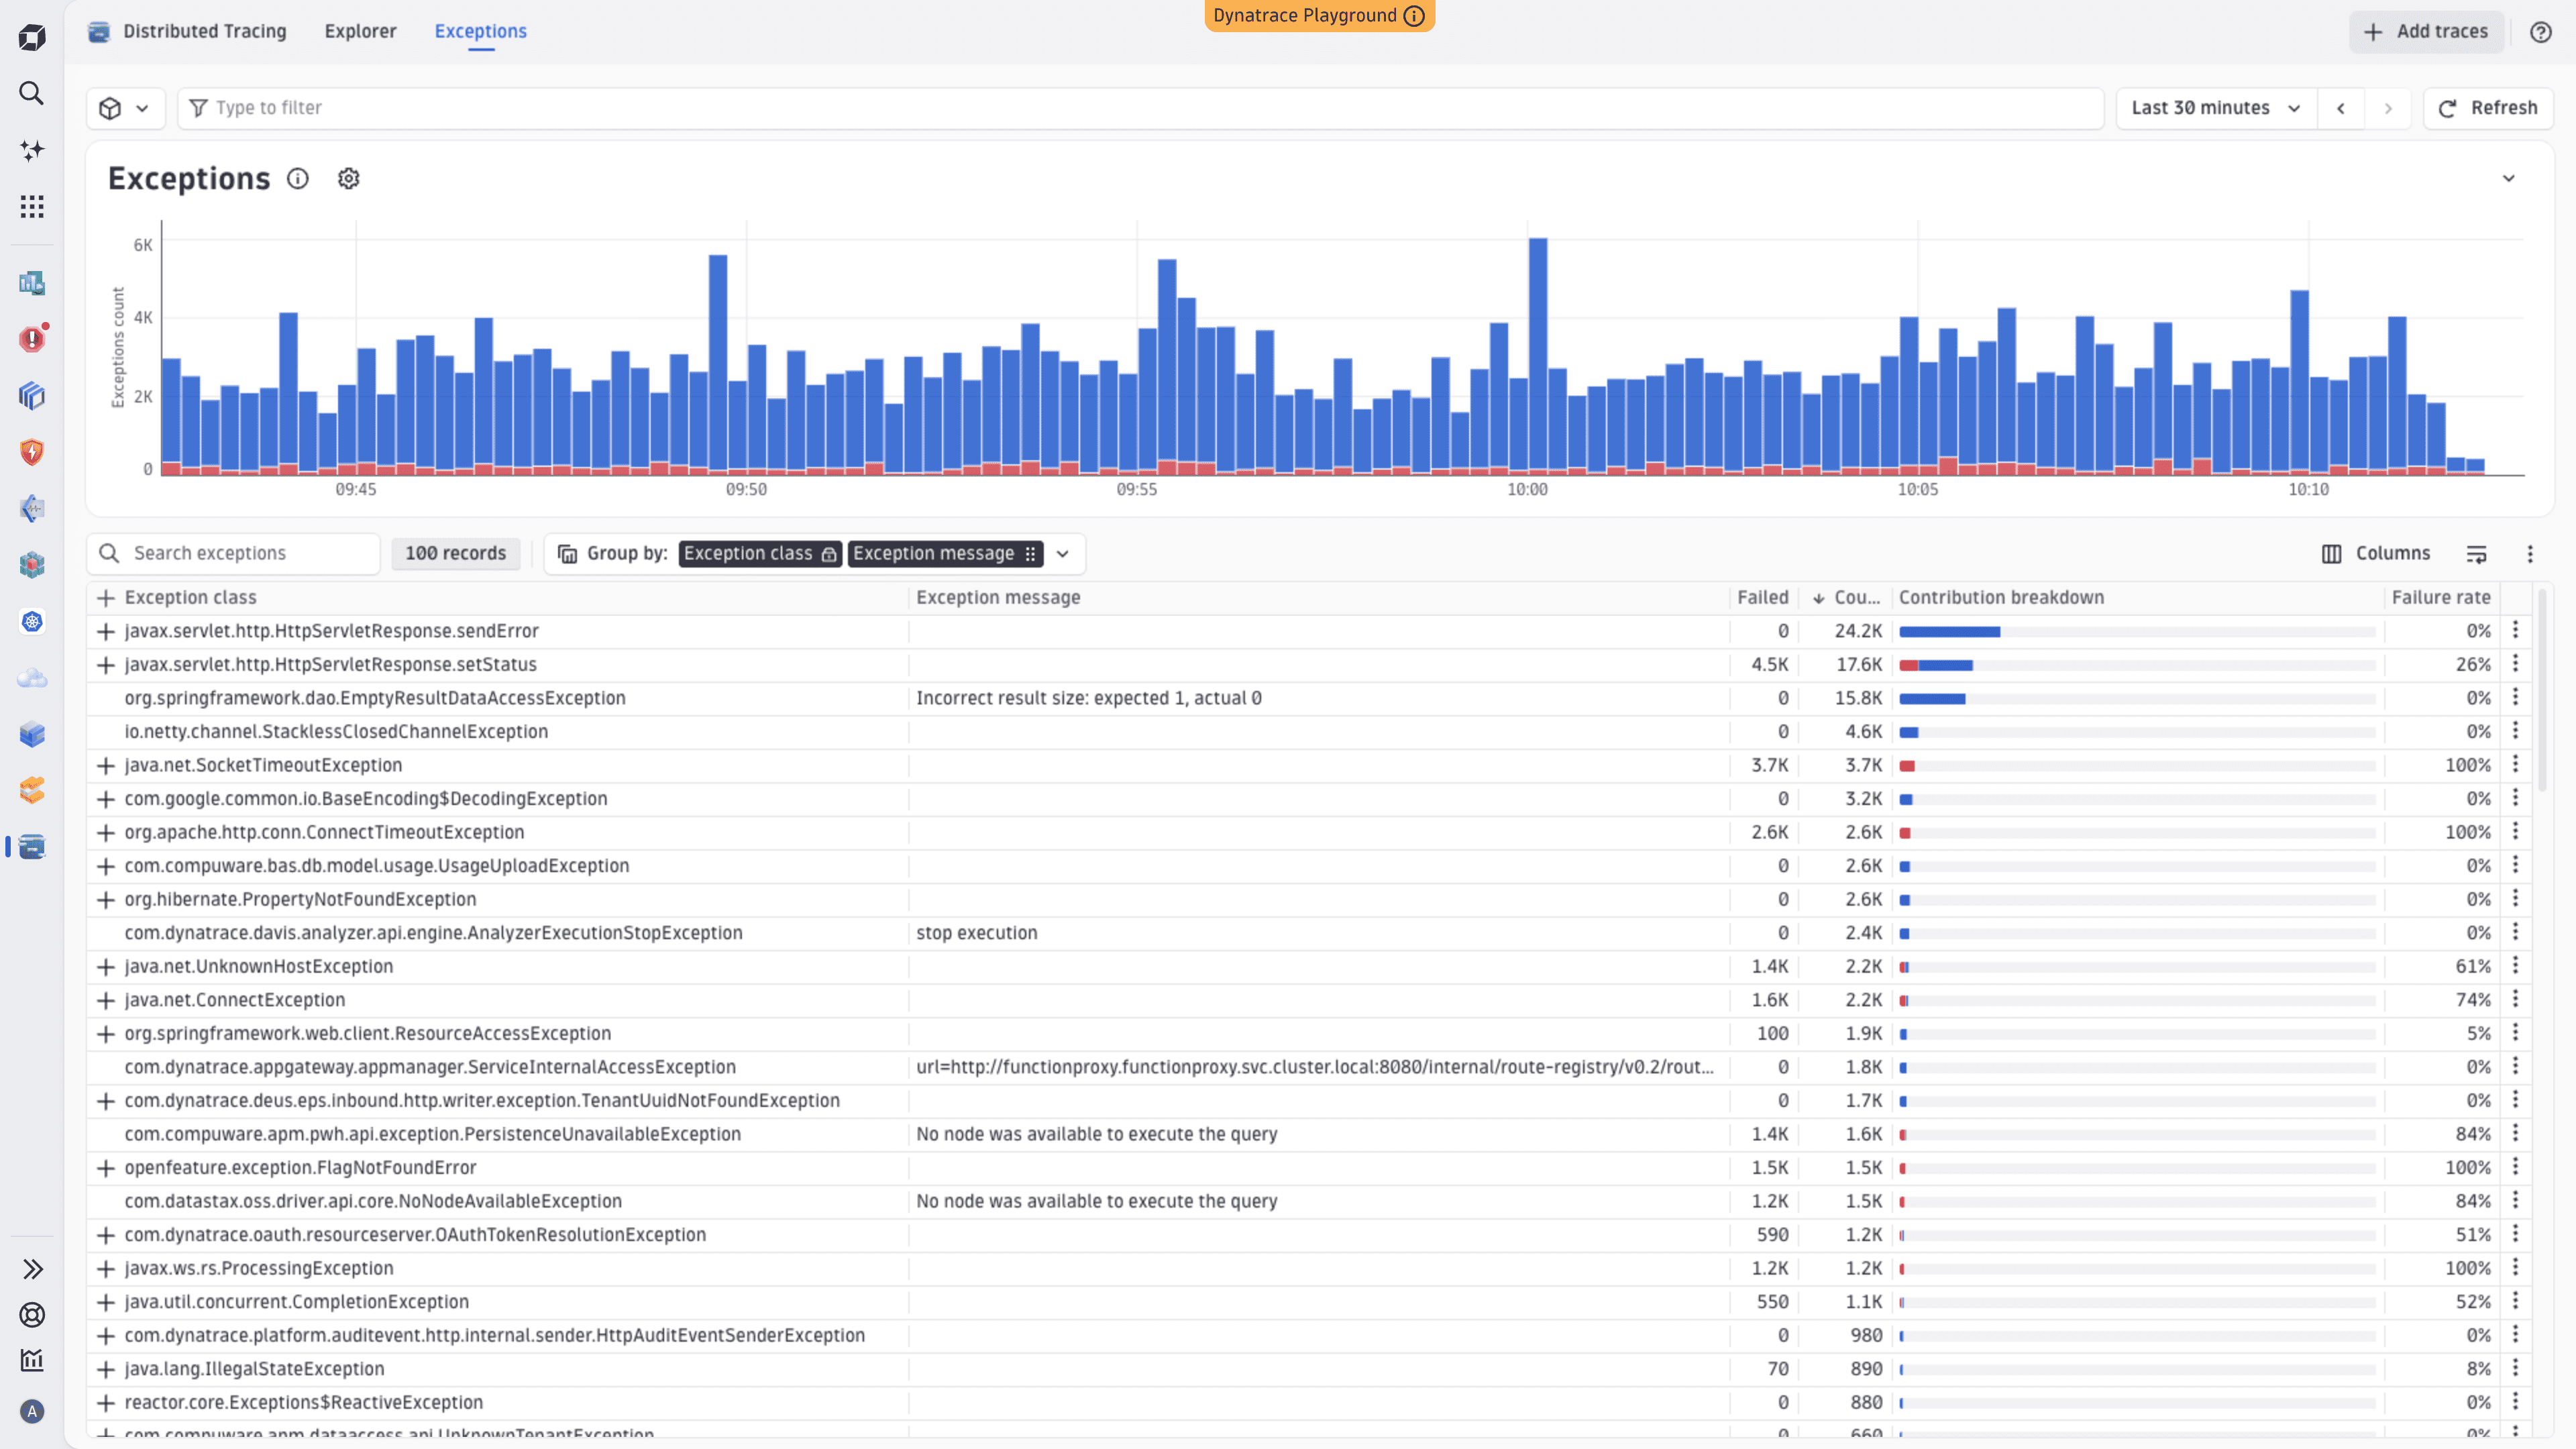This screenshot has height=1449, width=2576.
Task: Open the Distributed Tracing app title
Action: [204, 31]
